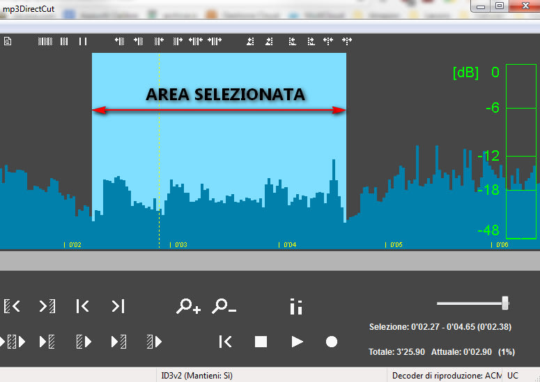Click the left-arrow-before-hatched-block toolbar icon
This screenshot has width=540, height=382.
click(x=120, y=41)
